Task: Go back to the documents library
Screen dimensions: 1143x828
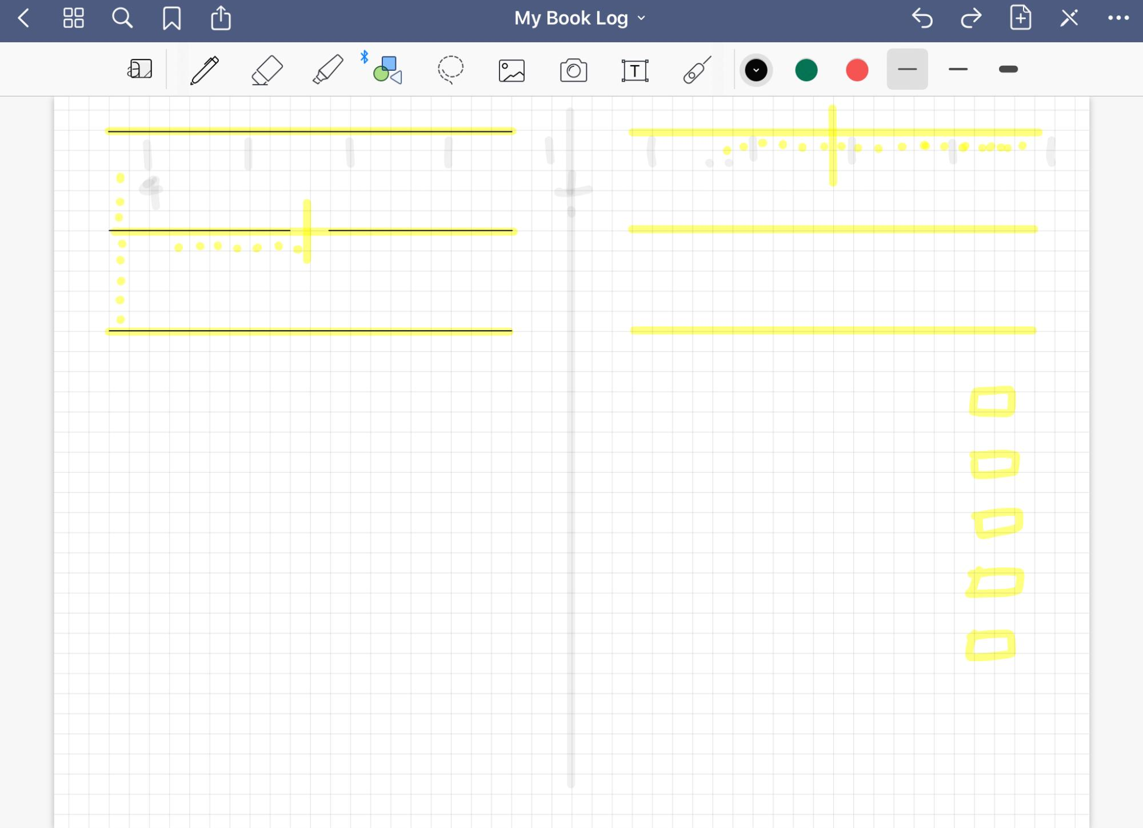Action: (23, 18)
